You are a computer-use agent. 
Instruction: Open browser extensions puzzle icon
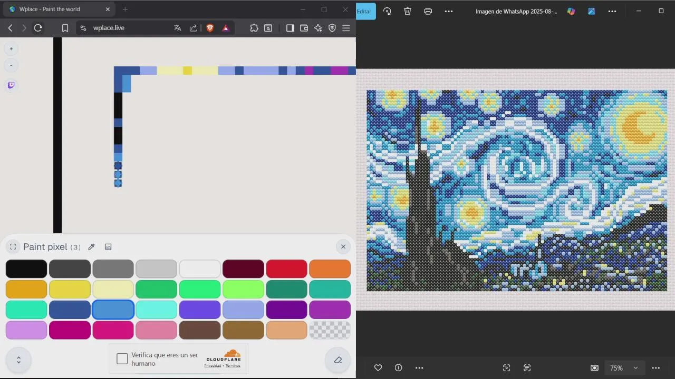click(254, 28)
